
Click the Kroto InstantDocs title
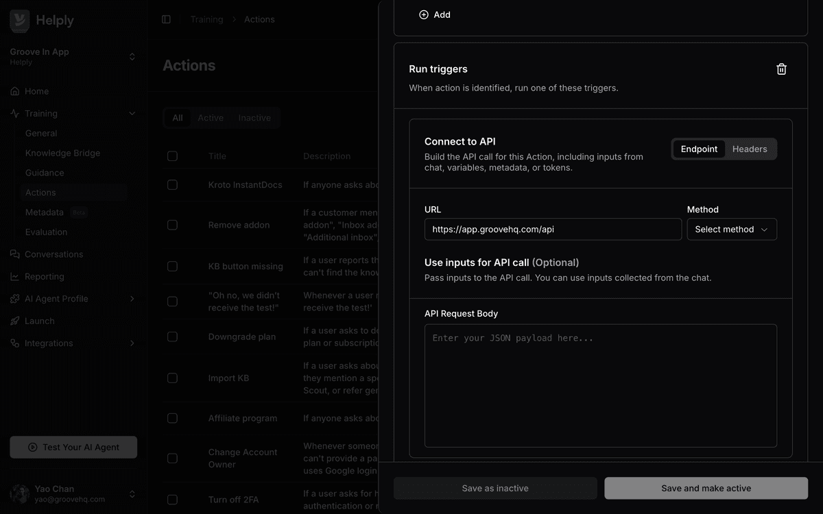click(x=246, y=185)
